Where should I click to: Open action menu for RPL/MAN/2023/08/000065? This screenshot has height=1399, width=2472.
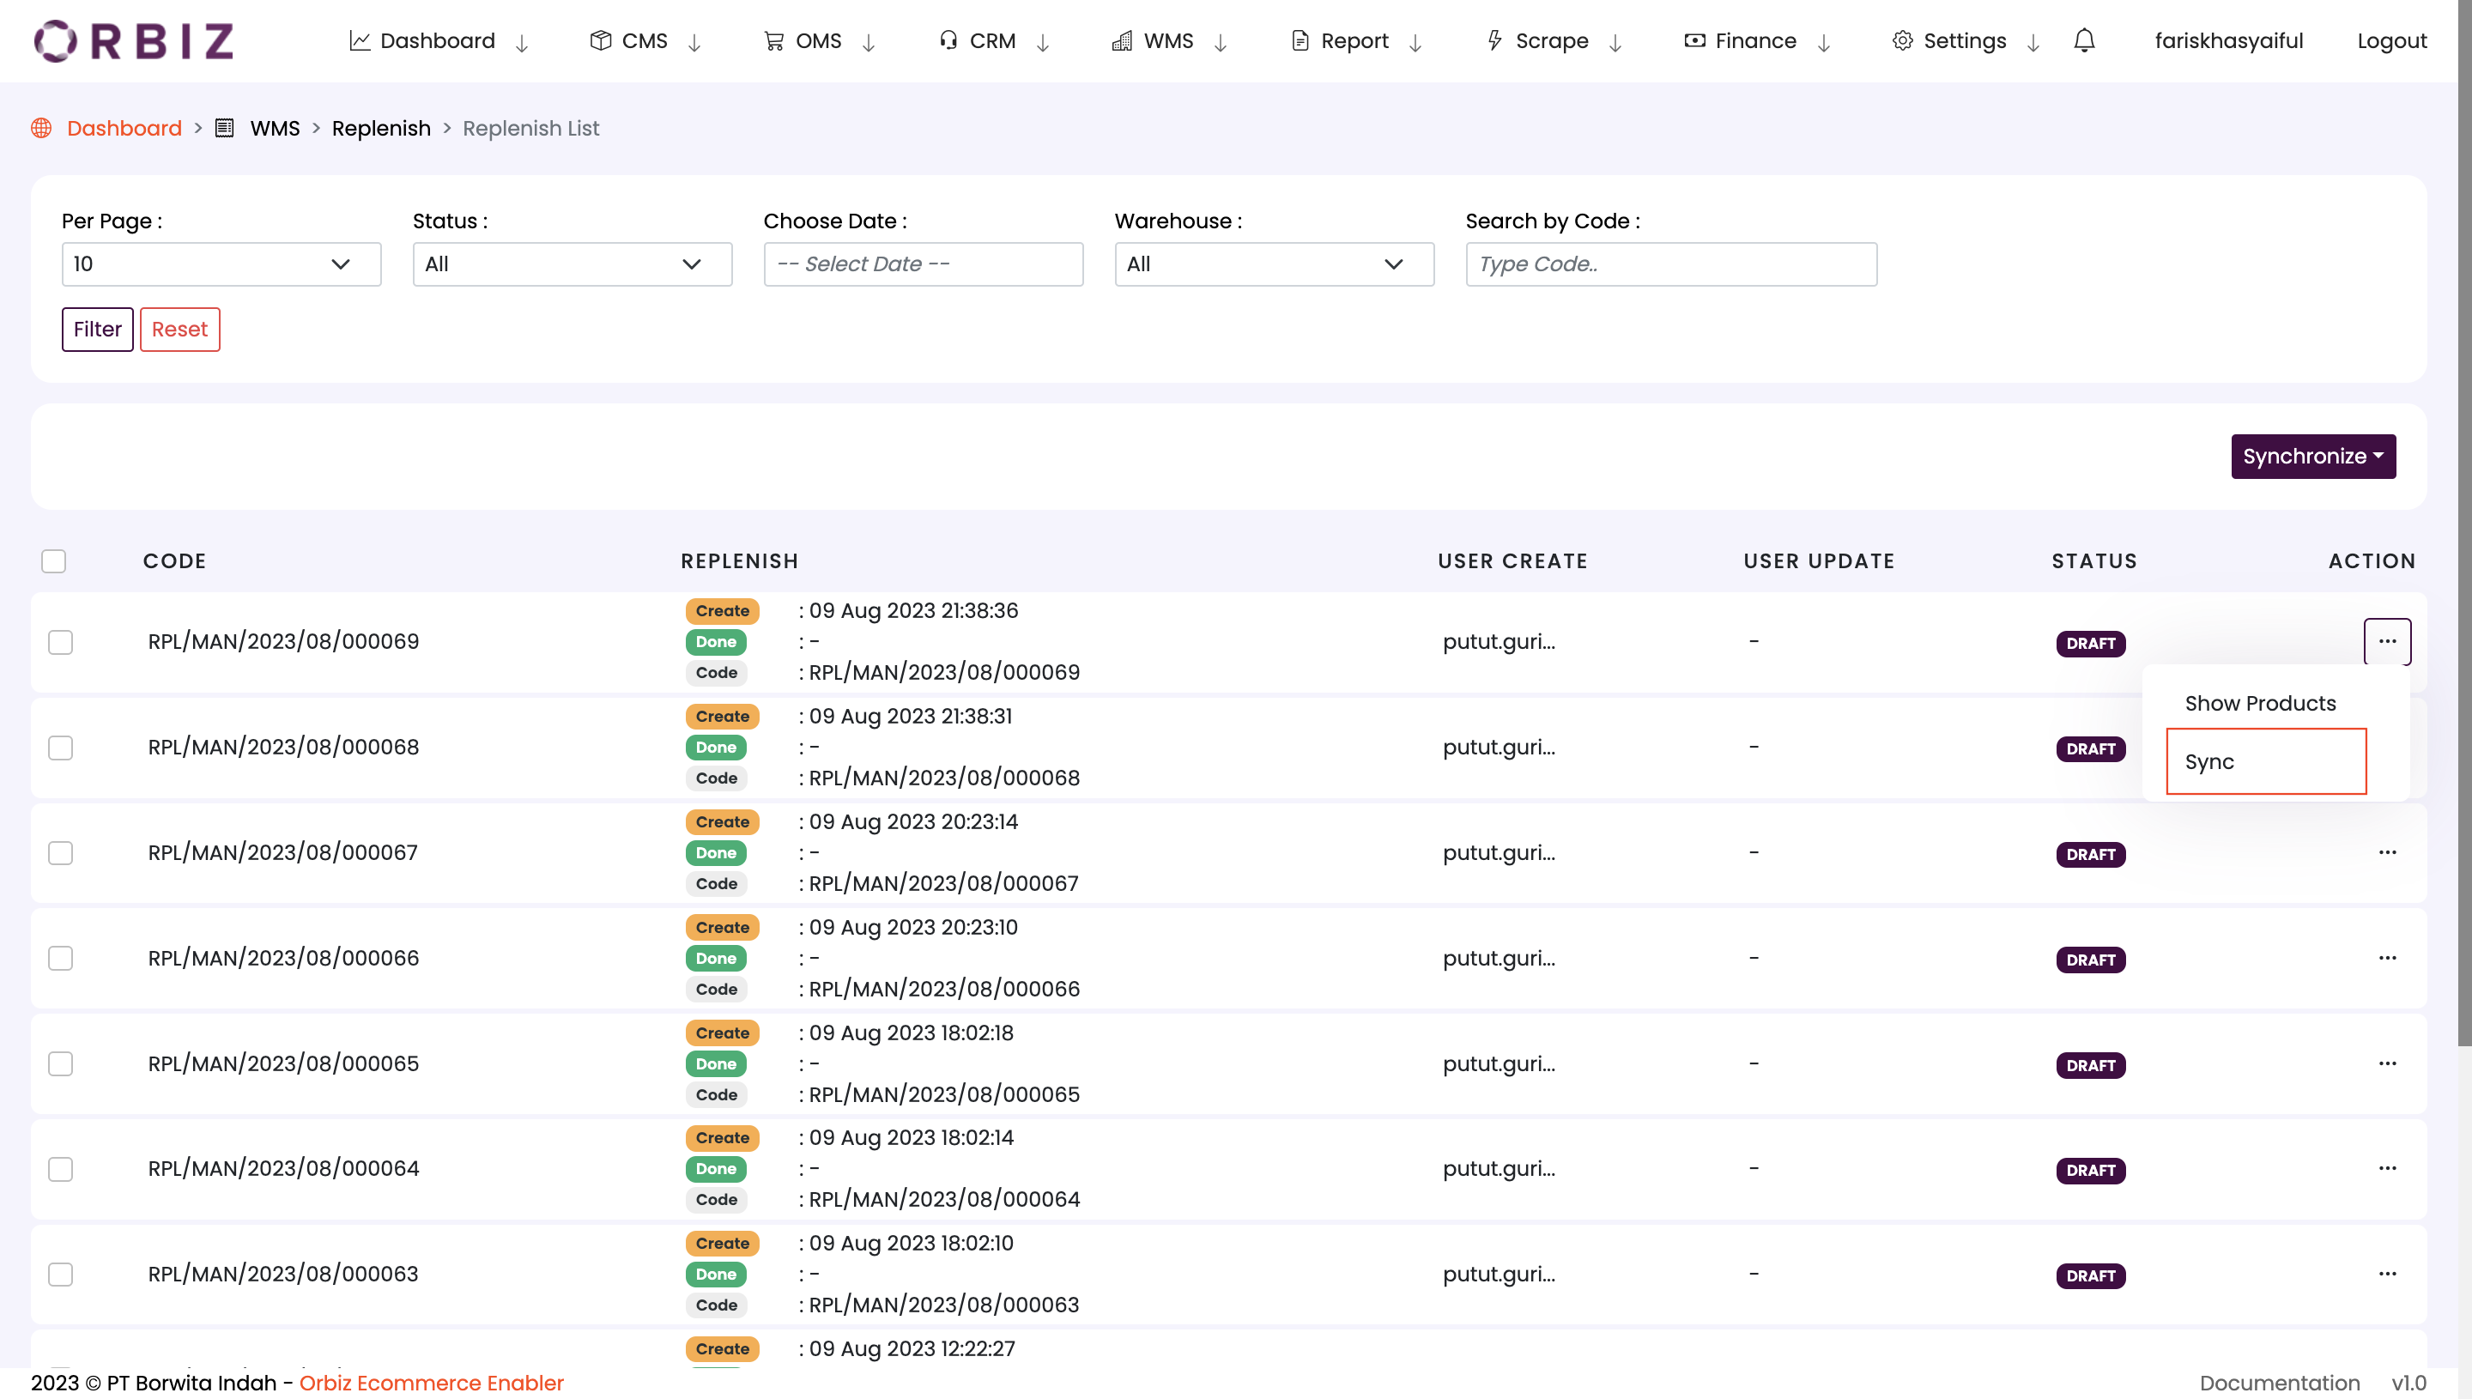pos(2388,1063)
